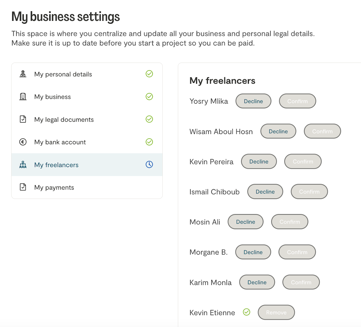Click green checkmark next to Kevin Etienne
361x327 pixels.
[x=246, y=312]
